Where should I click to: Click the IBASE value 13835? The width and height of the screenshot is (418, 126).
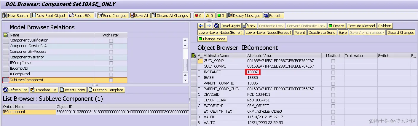click(x=252, y=78)
